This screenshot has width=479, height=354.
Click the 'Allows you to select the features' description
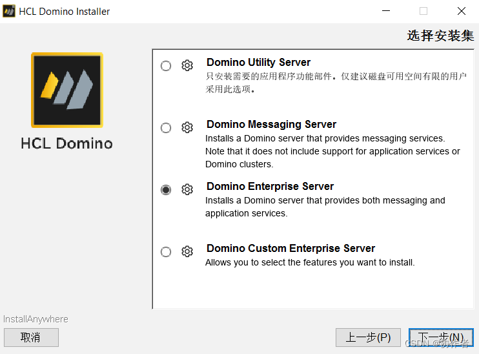tap(310, 262)
